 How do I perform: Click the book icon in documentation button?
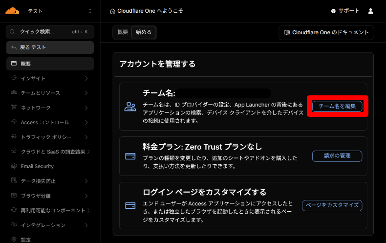tap(287, 33)
